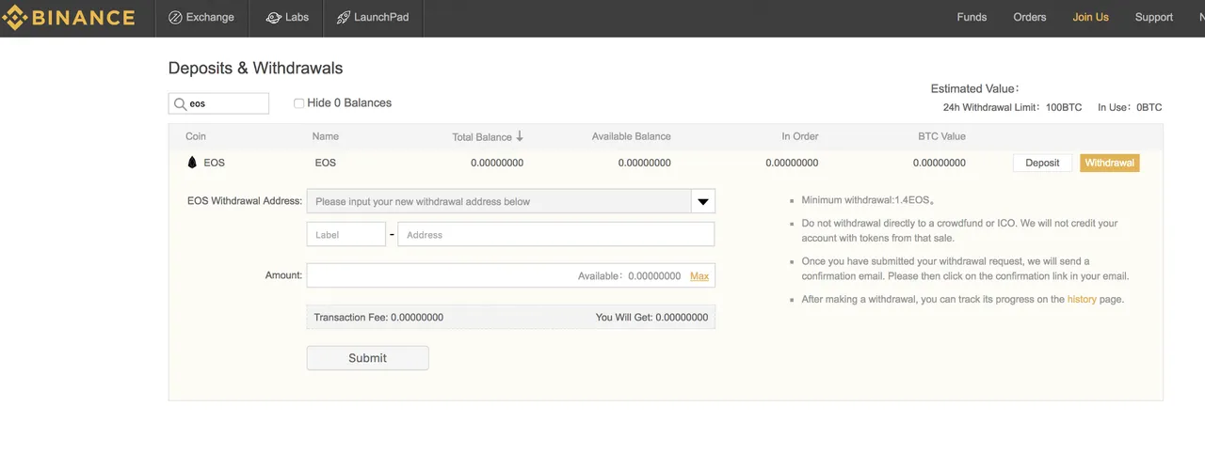Click the Submit button

tap(367, 358)
